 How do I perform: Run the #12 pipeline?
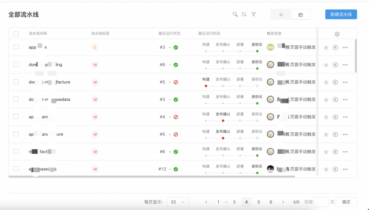click(x=335, y=169)
